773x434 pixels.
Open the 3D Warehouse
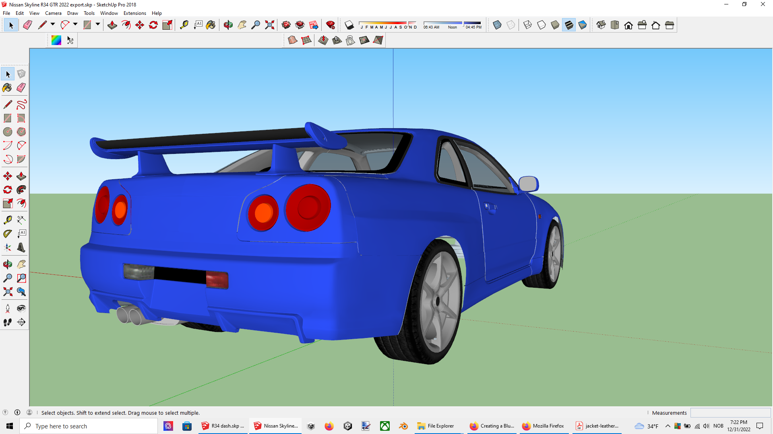pos(286,25)
